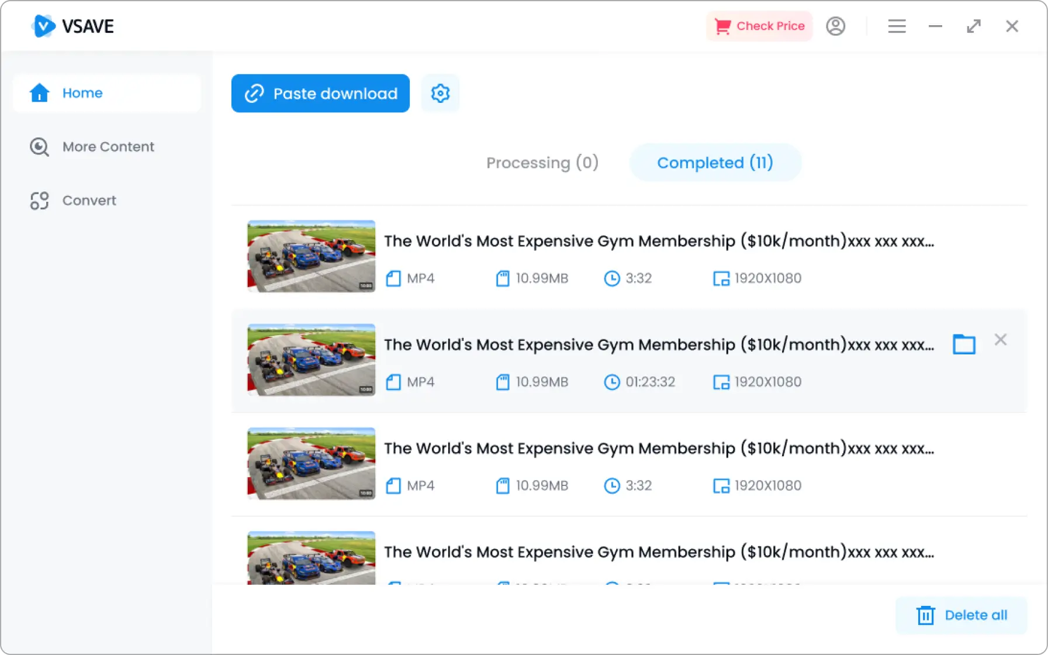Open the hamburger menu icon
The width and height of the screenshot is (1048, 655).
[897, 26]
